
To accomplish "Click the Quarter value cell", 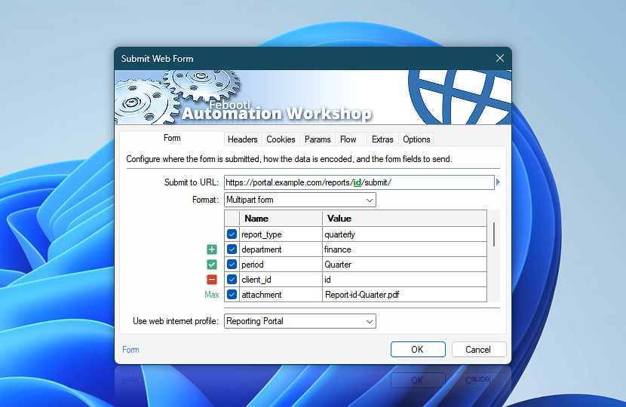I will pos(404,265).
